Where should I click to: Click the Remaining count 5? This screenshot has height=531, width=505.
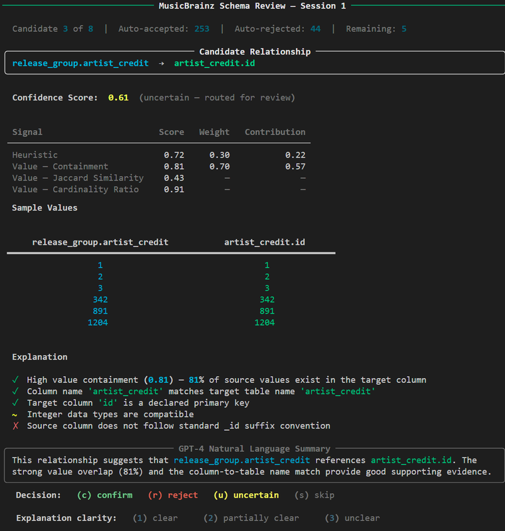[x=404, y=29]
